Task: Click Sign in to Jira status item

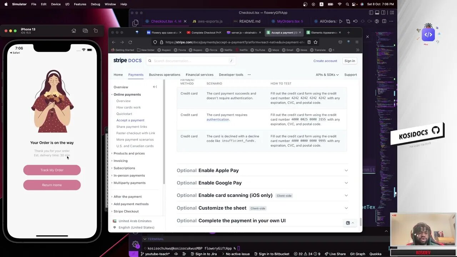Action: 204,254
